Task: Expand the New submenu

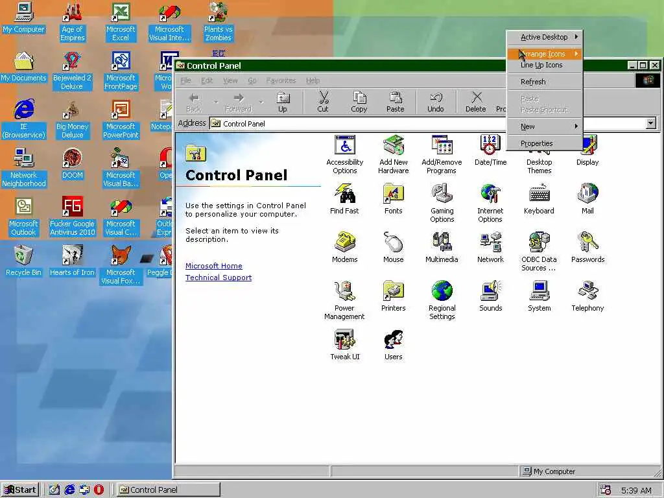Action: 545,126
